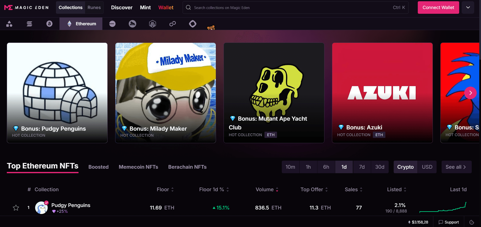Sort by the Top Offer column
This screenshot has height=227, width=481.
coord(314,189)
